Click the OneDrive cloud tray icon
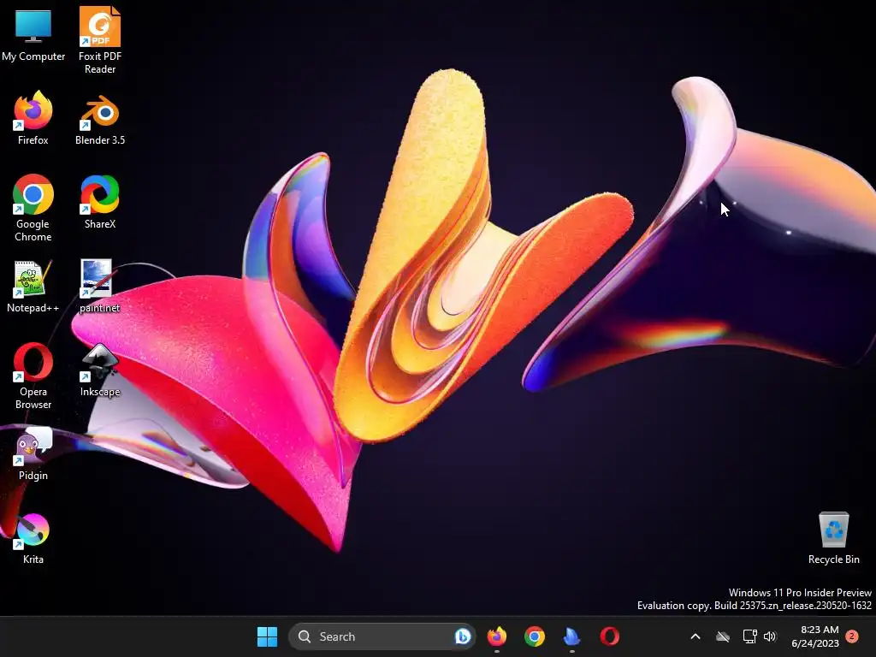The image size is (876, 657). pyautogui.click(x=723, y=636)
